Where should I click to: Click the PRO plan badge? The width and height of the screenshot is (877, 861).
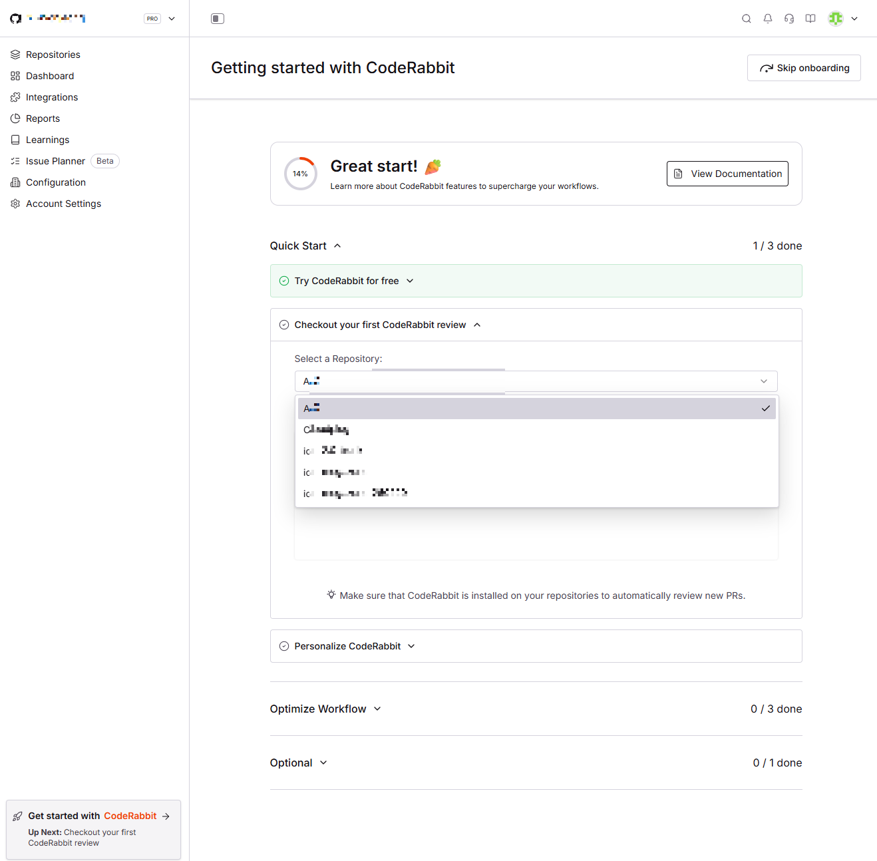click(152, 19)
